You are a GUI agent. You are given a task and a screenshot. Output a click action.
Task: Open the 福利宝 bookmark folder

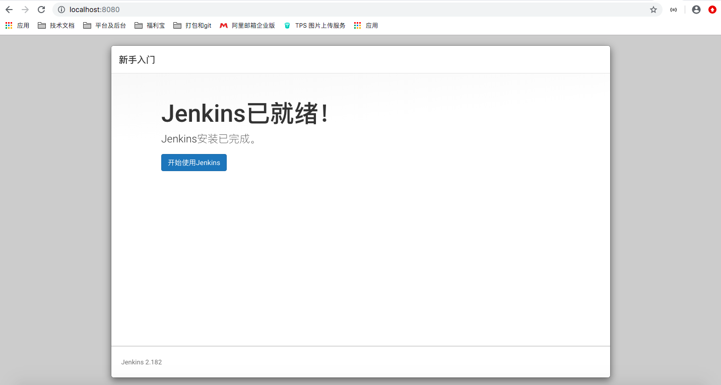(x=150, y=26)
